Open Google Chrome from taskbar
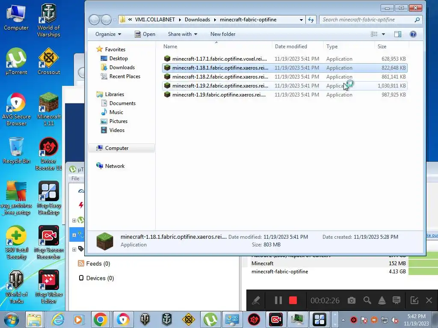438x328 pixels. point(100,319)
